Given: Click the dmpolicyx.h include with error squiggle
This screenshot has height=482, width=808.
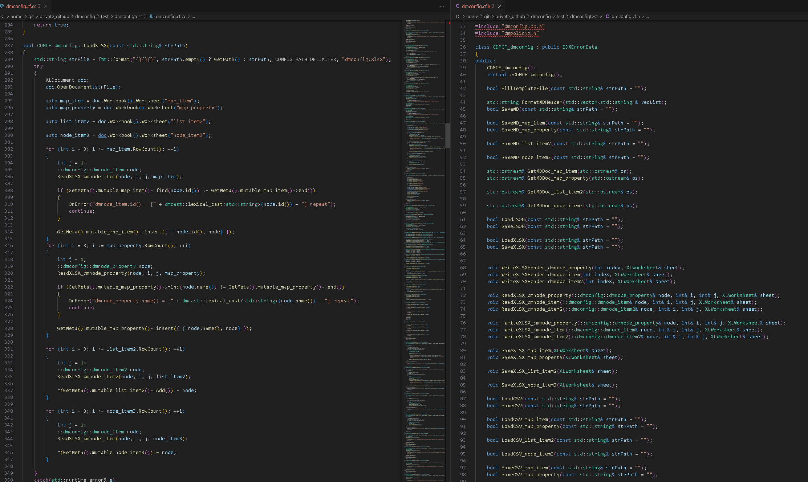Looking at the screenshot, I should coord(520,33).
